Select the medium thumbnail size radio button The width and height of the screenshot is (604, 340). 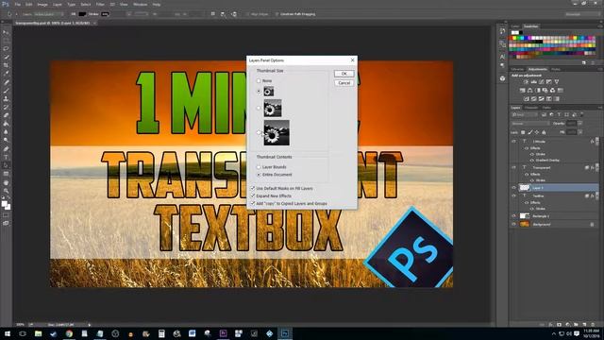[x=259, y=109]
